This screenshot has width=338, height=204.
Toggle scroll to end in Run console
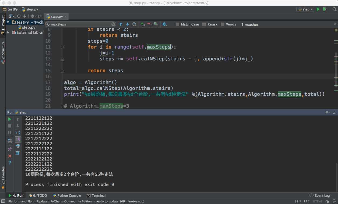coord(18,139)
